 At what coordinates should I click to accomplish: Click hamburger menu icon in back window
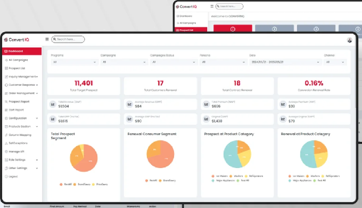(x=212, y=6)
